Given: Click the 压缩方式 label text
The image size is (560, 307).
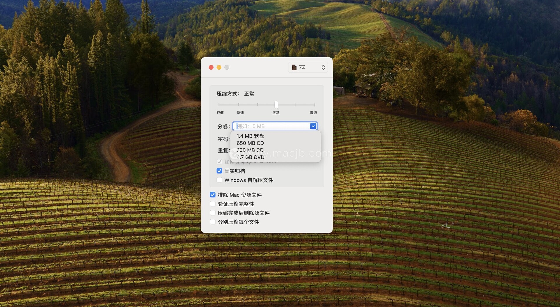Looking at the screenshot, I should pos(228,94).
